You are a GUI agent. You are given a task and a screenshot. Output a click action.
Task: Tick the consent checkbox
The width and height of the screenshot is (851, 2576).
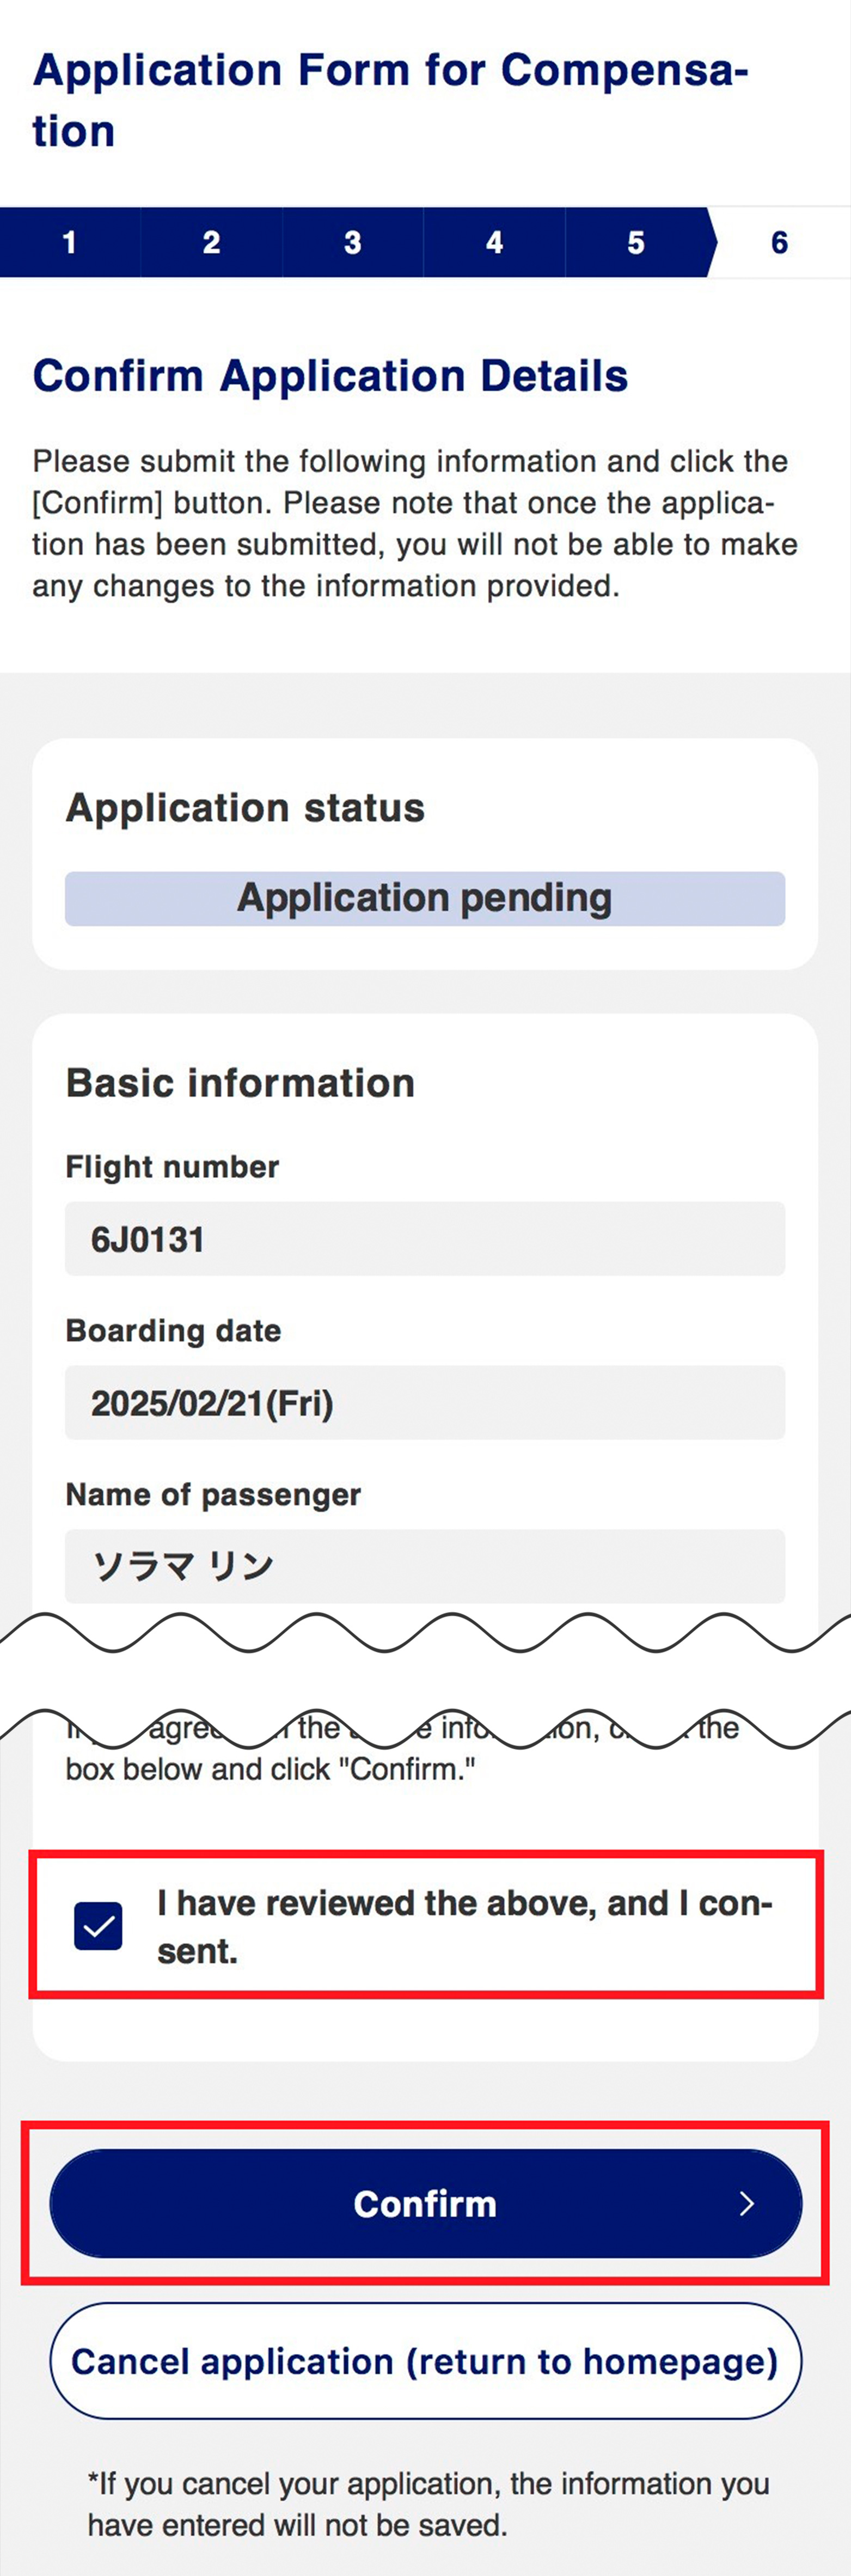pyautogui.click(x=98, y=1926)
